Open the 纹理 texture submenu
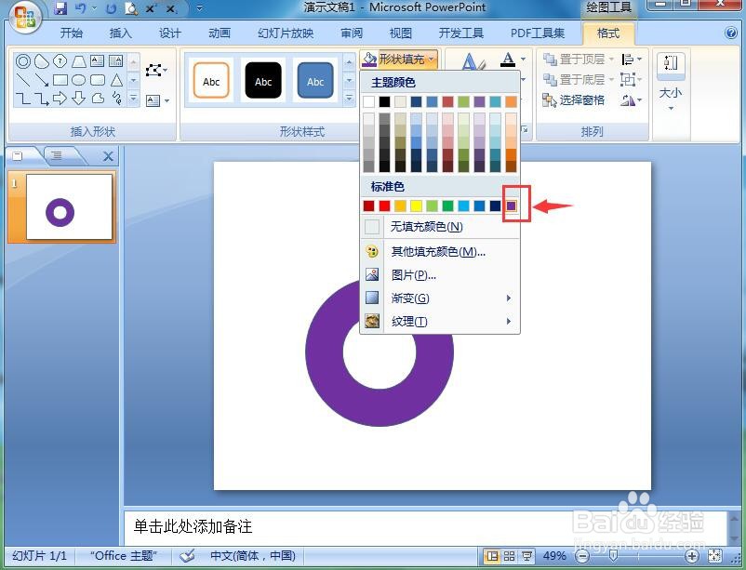 440,322
